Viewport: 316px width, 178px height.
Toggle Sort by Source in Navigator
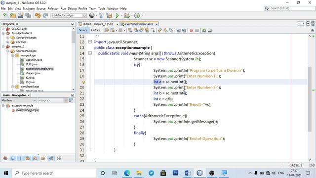59,158
